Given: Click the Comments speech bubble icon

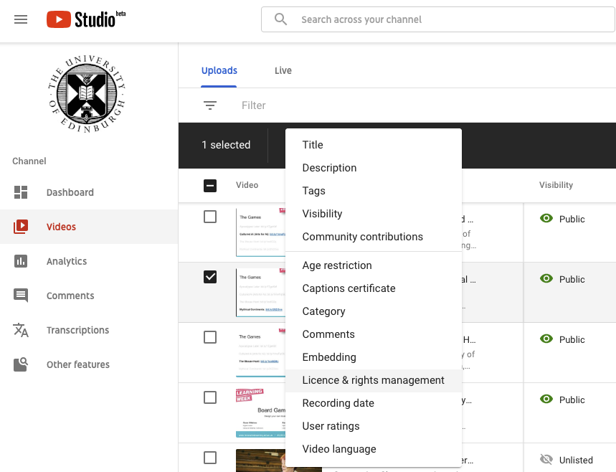Looking at the screenshot, I should [21, 296].
